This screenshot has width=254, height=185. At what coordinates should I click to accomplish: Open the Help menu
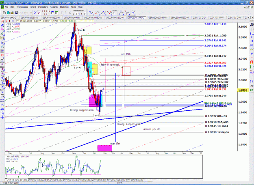[80, 7]
